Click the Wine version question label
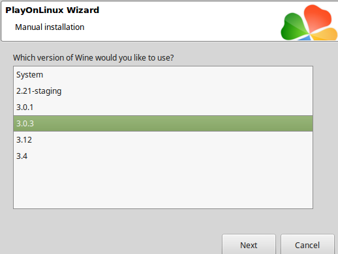 93,58
